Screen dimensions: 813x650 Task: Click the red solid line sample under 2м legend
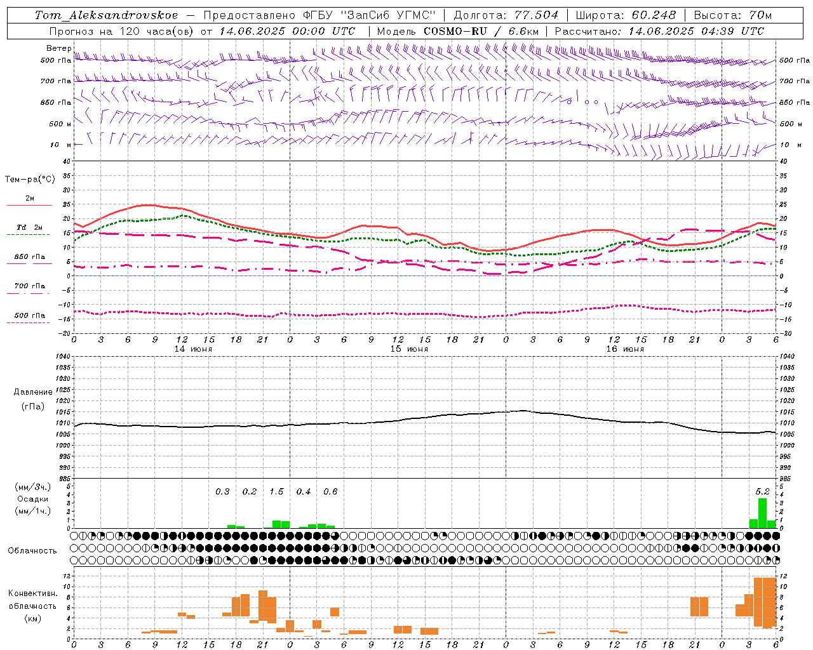pyautogui.click(x=29, y=206)
